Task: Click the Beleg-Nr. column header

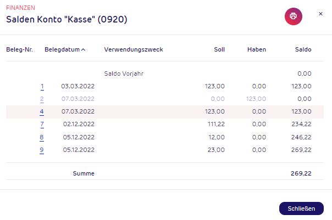Action: point(19,49)
